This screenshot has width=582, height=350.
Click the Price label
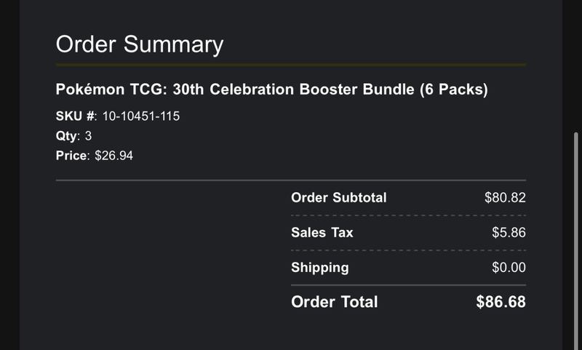pos(72,156)
